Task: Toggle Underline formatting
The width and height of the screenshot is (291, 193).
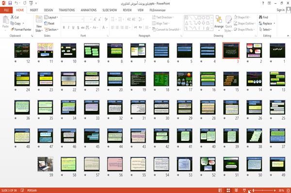Action: pyautogui.click(x=73, y=28)
